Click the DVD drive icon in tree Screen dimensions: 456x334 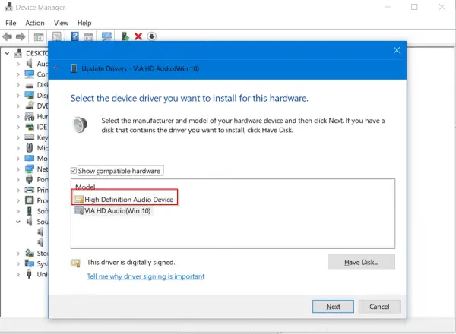tap(30, 106)
